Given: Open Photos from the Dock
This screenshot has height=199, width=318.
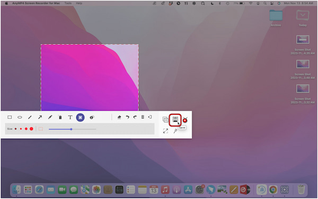Looking at the screenshot, I should pyautogui.click(x=96, y=189).
